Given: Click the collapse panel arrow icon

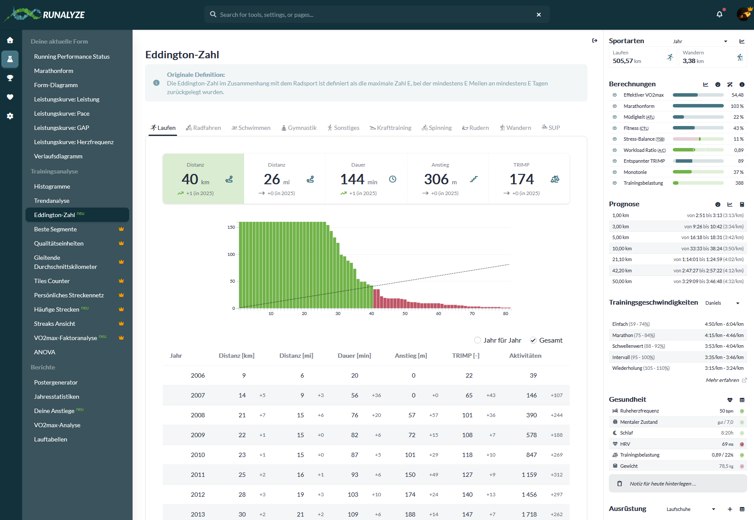Looking at the screenshot, I should pos(595,41).
